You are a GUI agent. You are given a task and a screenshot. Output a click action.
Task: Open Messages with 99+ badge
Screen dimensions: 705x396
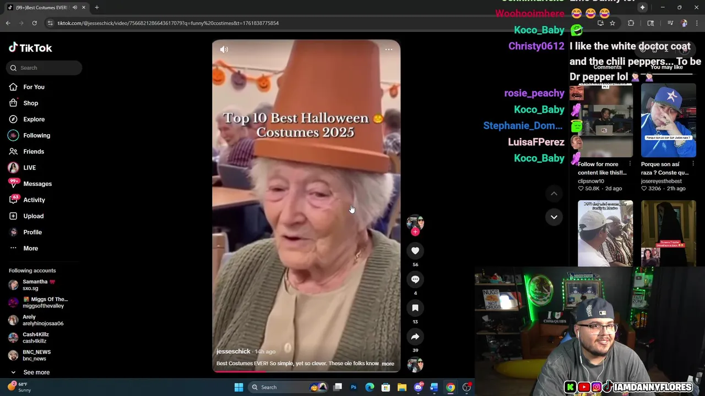click(x=30, y=184)
